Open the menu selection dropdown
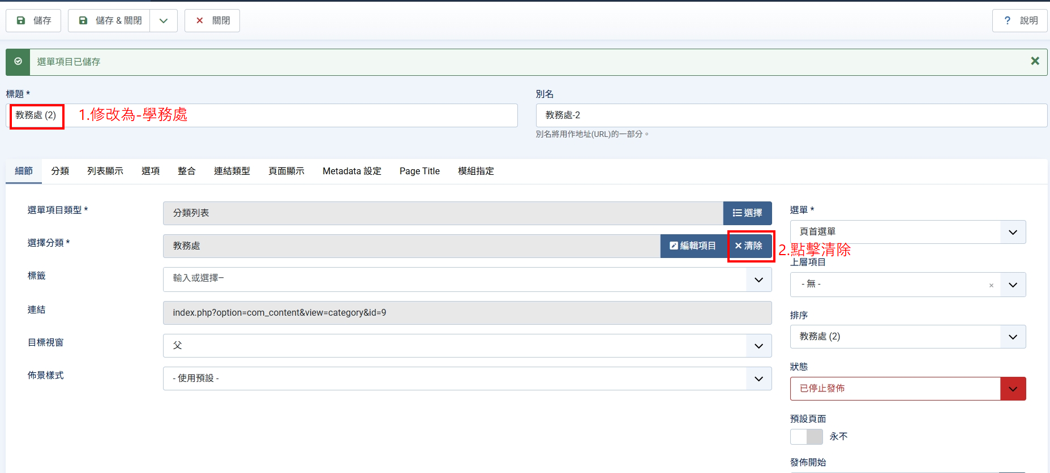The width and height of the screenshot is (1050, 473). click(x=907, y=232)
